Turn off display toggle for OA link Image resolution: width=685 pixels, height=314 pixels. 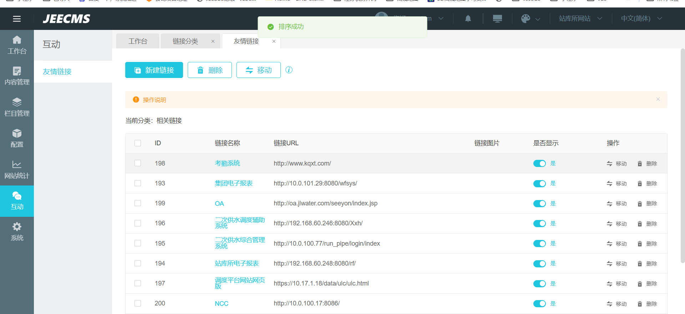pos(539,204)
